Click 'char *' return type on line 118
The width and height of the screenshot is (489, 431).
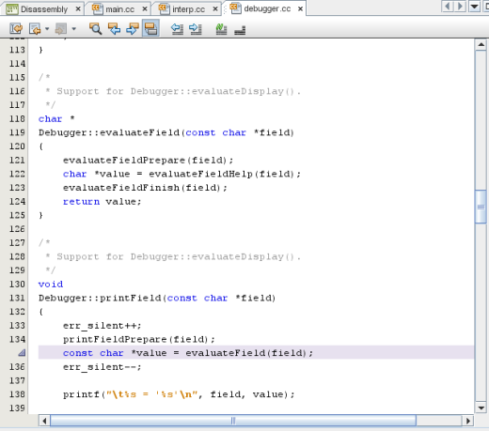(x=56, y=119)
